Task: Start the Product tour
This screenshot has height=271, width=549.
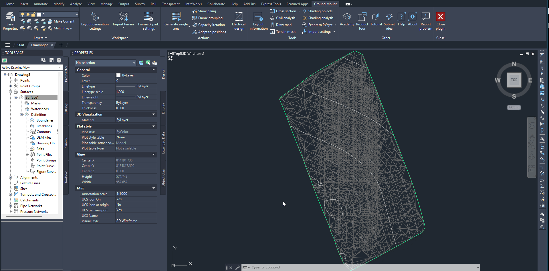Action: pyautogui.click(x=362, y=21)
